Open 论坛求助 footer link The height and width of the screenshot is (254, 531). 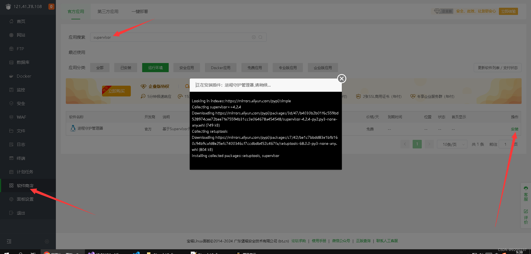coord(298,241)
